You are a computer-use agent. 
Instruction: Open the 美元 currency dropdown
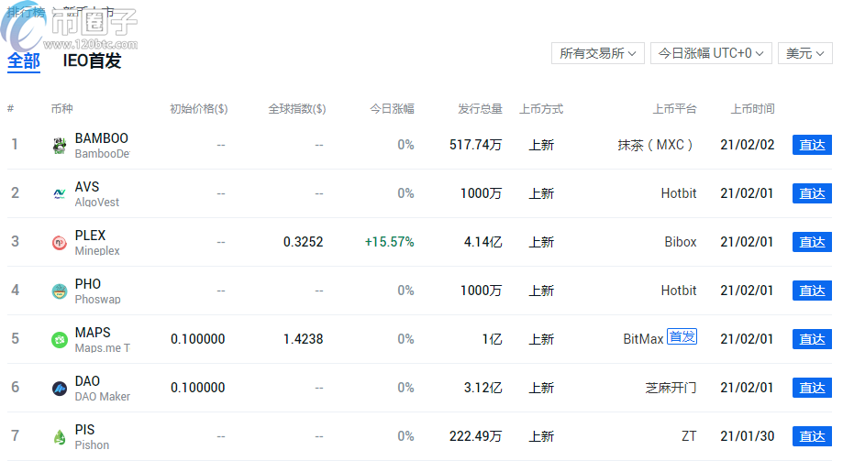805,53
